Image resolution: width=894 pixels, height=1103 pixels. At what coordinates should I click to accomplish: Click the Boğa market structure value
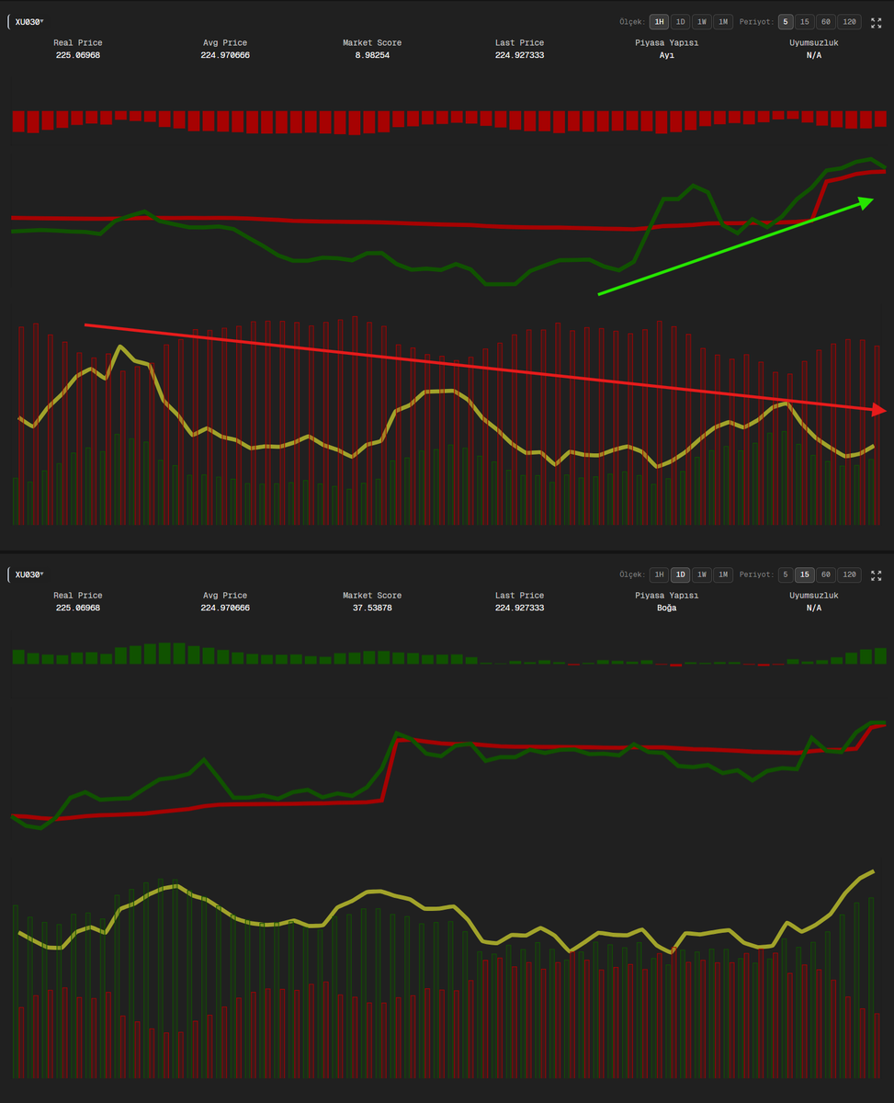point(667,608)
